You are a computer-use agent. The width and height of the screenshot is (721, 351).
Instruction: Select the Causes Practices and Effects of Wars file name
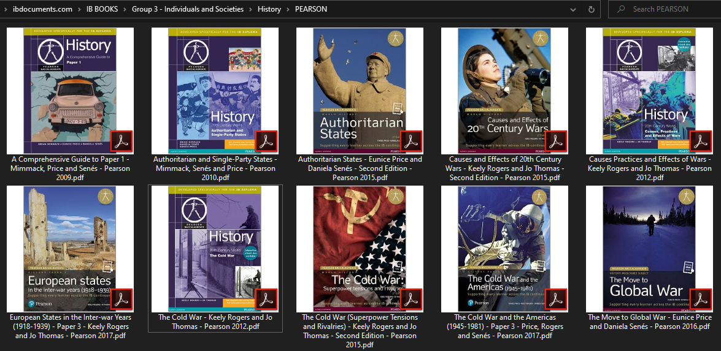(650, 168)
